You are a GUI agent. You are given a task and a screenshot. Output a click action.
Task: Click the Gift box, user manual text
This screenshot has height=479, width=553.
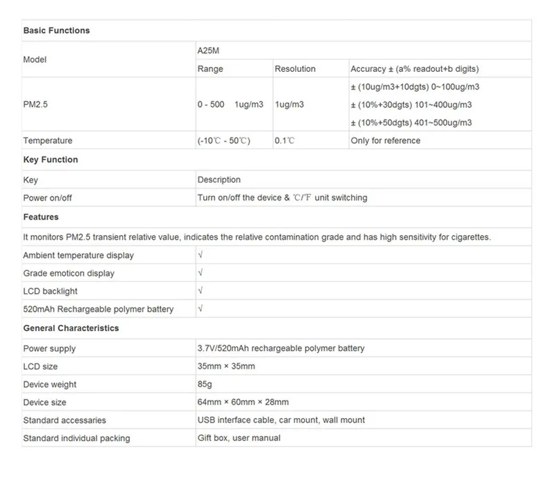click(x=239, y=438)
